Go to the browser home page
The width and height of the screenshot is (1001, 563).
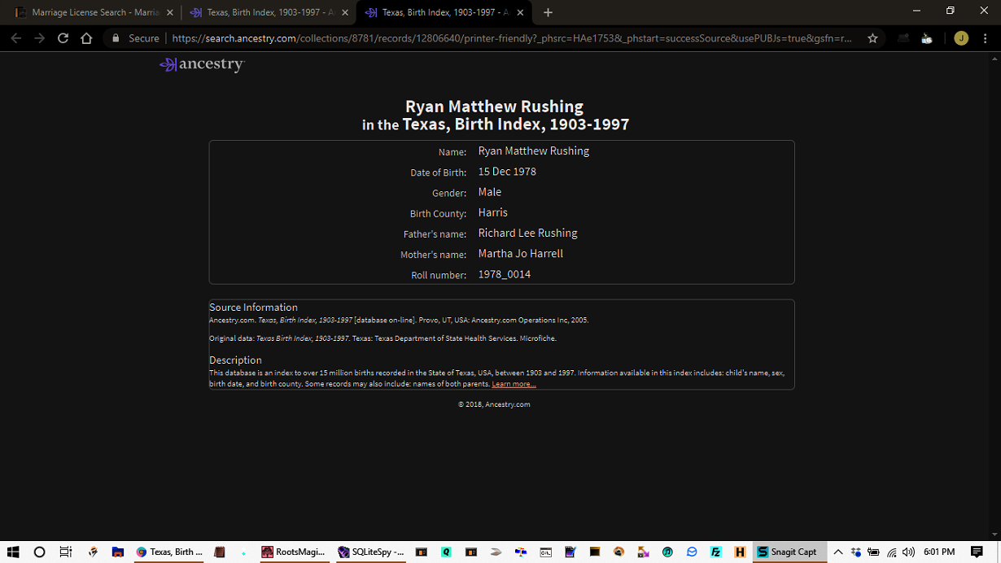pyautogui.click(x=86, y=38)
